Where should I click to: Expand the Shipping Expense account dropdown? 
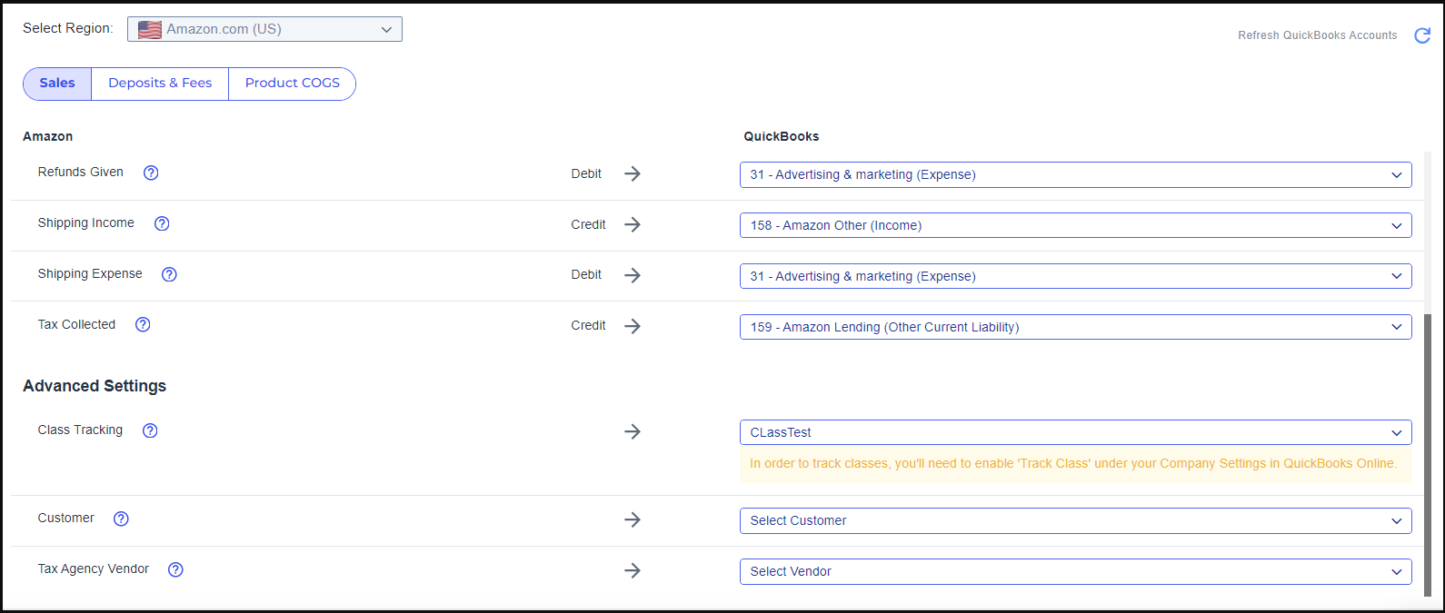(1075, 276)
